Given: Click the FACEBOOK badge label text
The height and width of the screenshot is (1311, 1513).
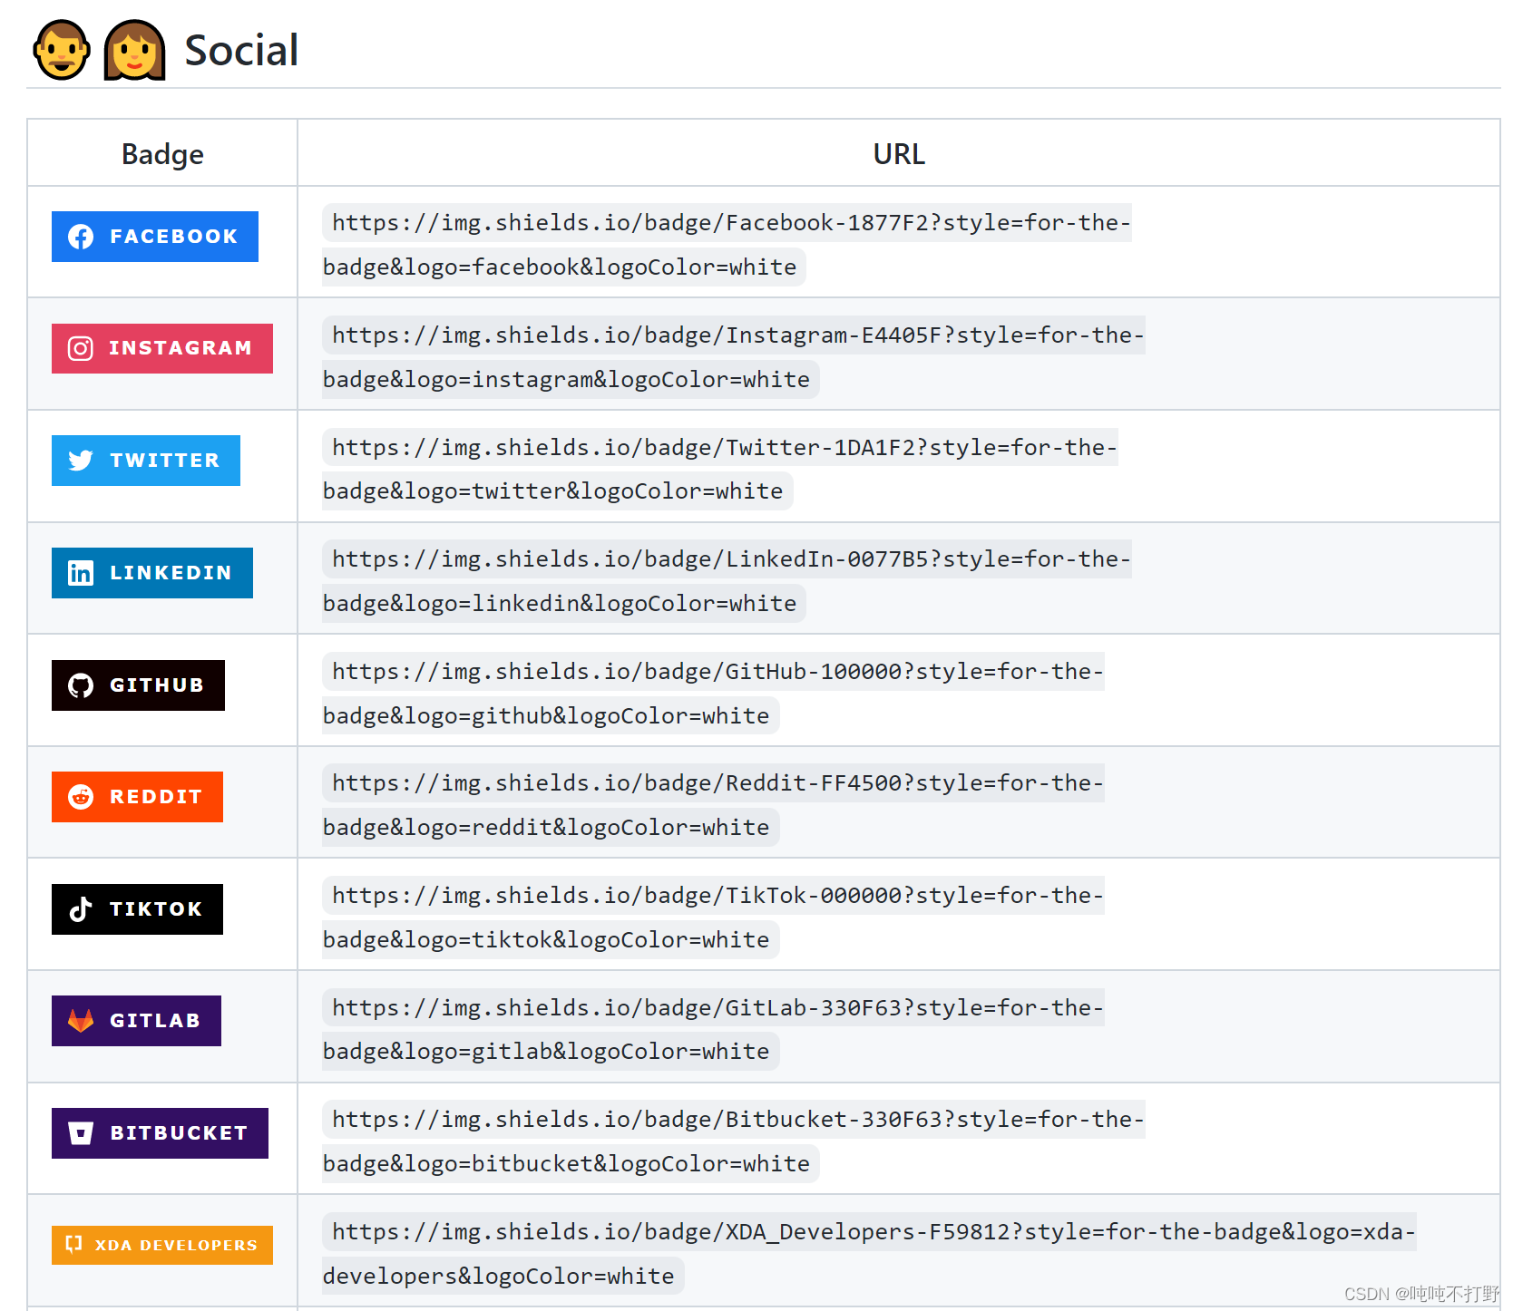Looking at the screenshot, I should [174, 237].
